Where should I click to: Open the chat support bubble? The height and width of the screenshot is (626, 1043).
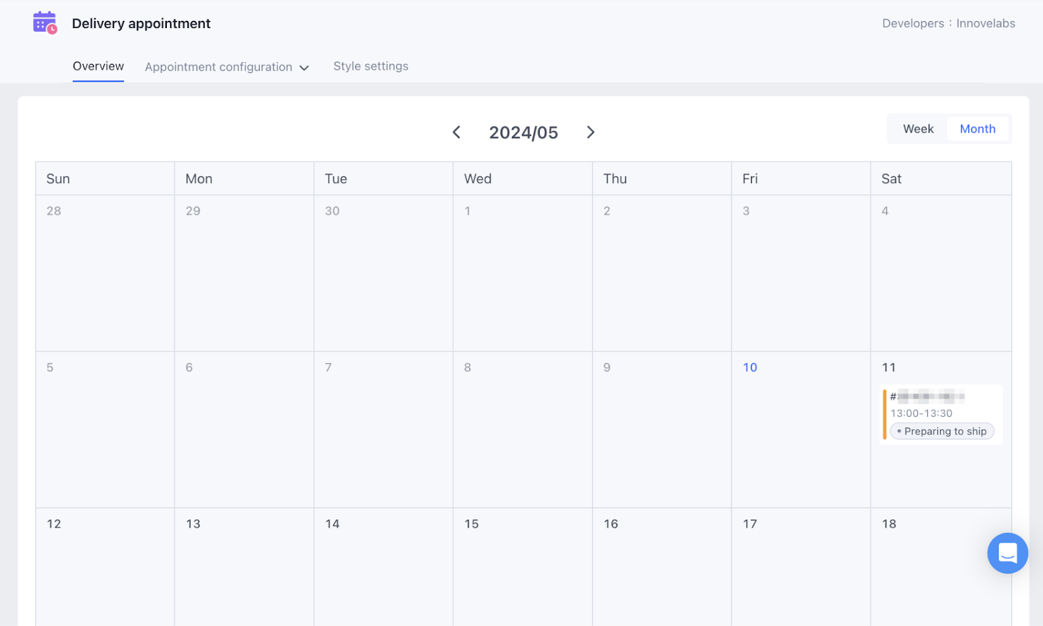pos(1007,553)
